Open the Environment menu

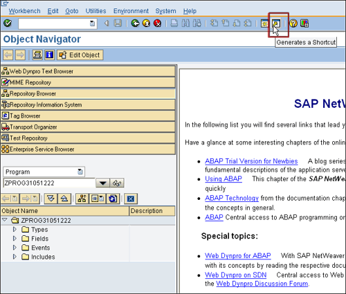click(131, 11)
